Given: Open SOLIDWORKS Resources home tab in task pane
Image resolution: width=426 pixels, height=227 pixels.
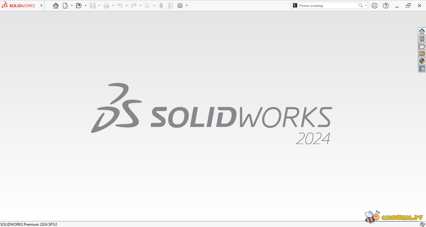Looking at the screenshot, I should [x=422, y=31].
